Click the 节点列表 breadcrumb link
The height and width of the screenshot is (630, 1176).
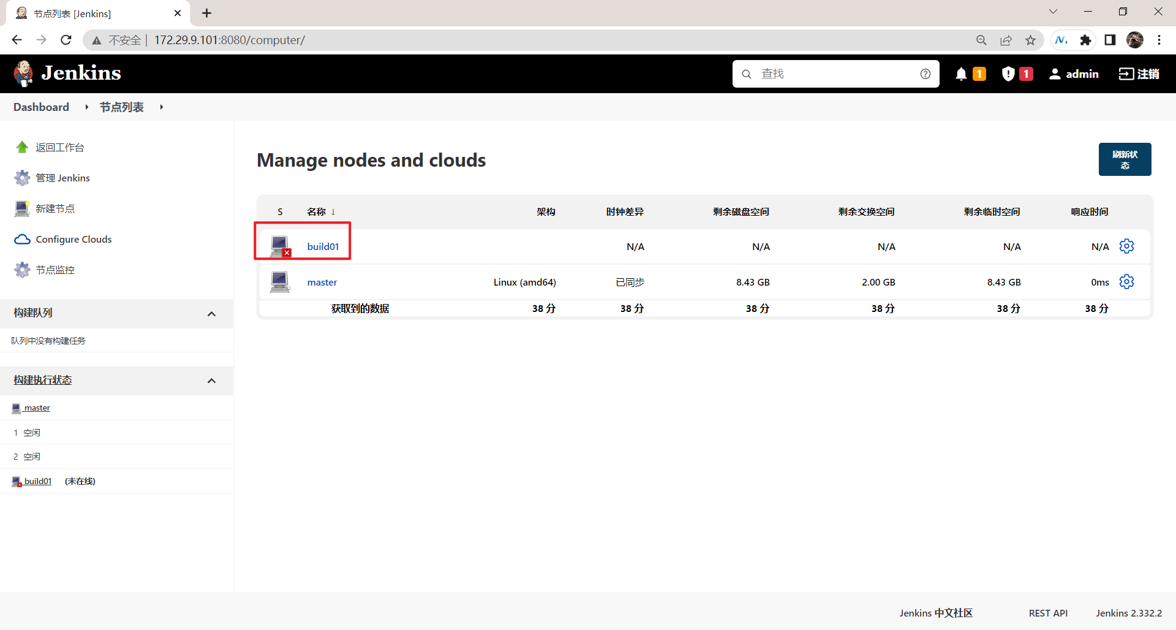121,107
